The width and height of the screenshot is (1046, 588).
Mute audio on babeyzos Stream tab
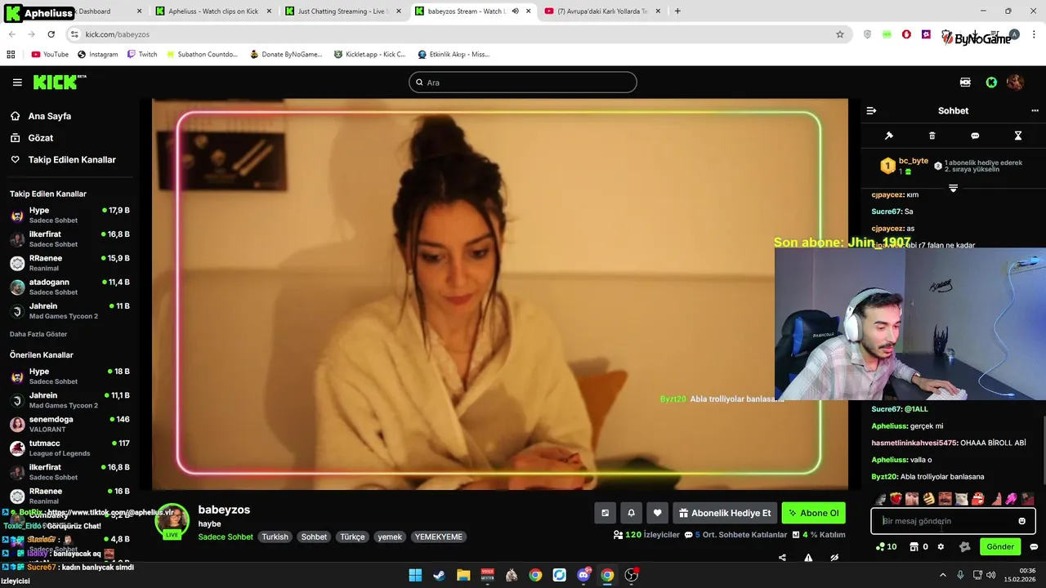[x=515, y=11]
